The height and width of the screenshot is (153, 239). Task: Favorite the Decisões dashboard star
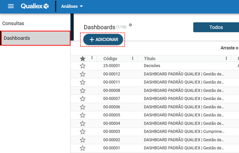[x=83, y=66]
